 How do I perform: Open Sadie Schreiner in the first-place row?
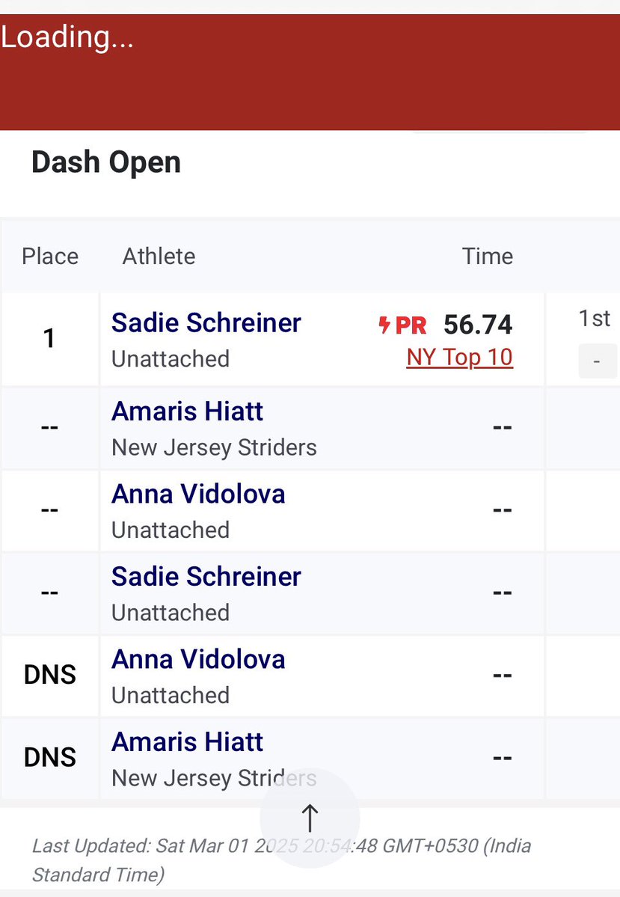[206, 322]
